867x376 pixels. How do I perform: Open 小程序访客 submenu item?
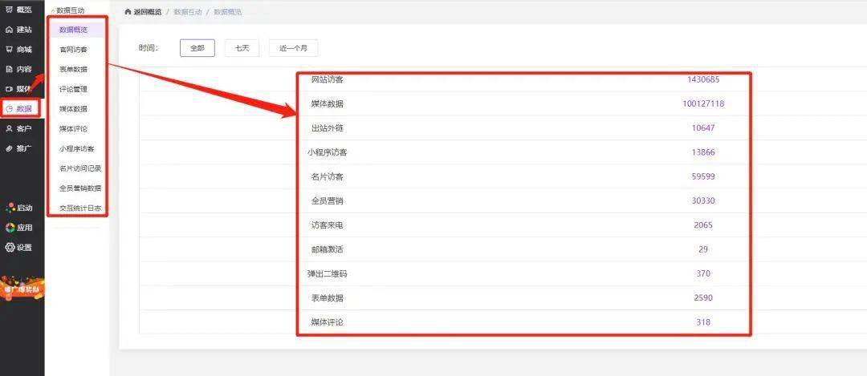[77, 148]
